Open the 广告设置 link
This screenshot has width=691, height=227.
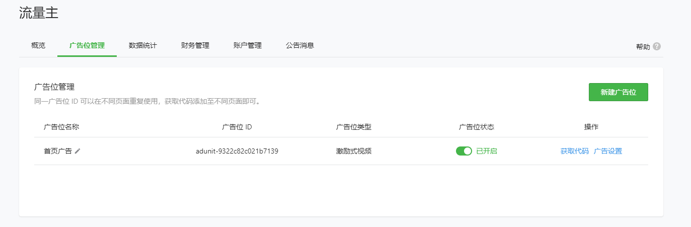608,151
